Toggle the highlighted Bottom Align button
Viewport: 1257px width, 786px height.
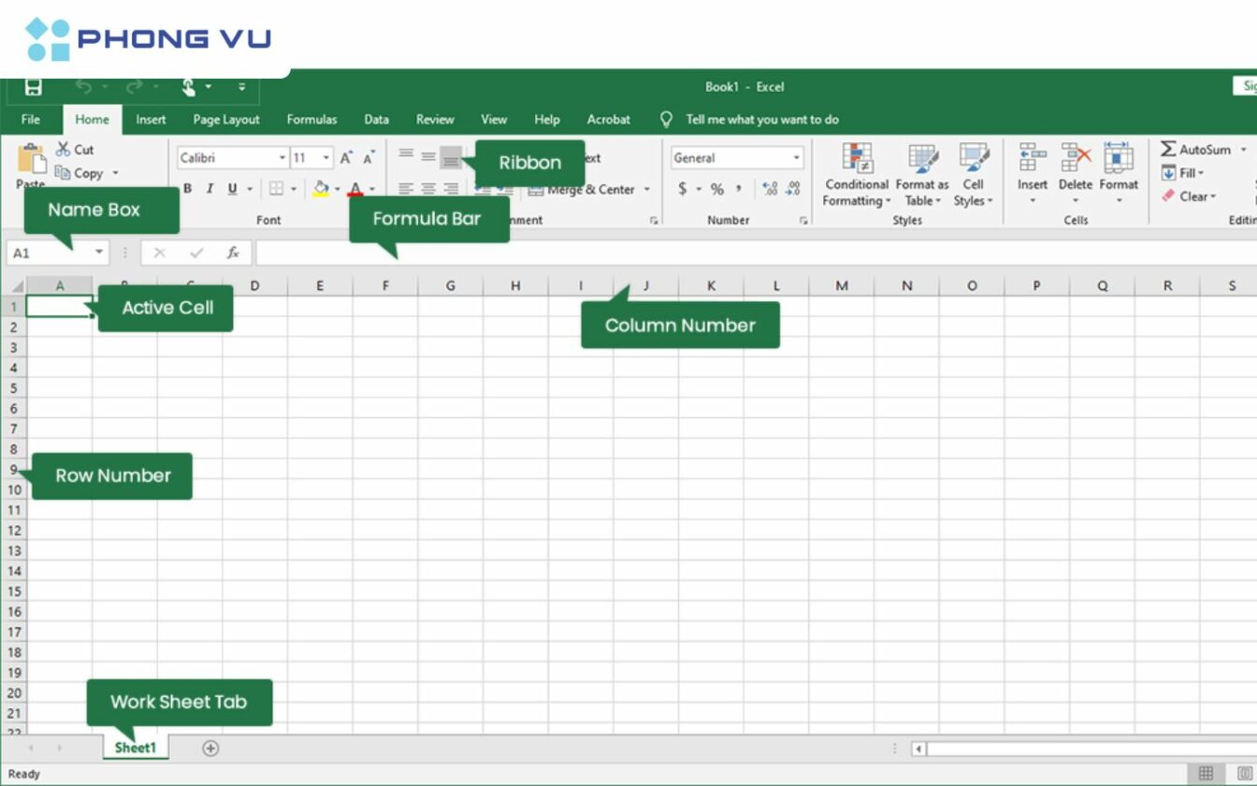point(451,157)
